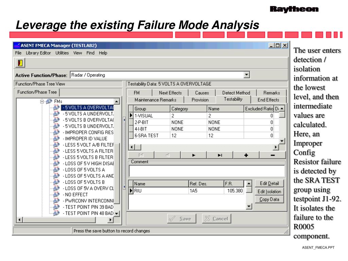Go to previous record navigator button
The width and height of the screenshot is (348, 261).
coord(168,155)
